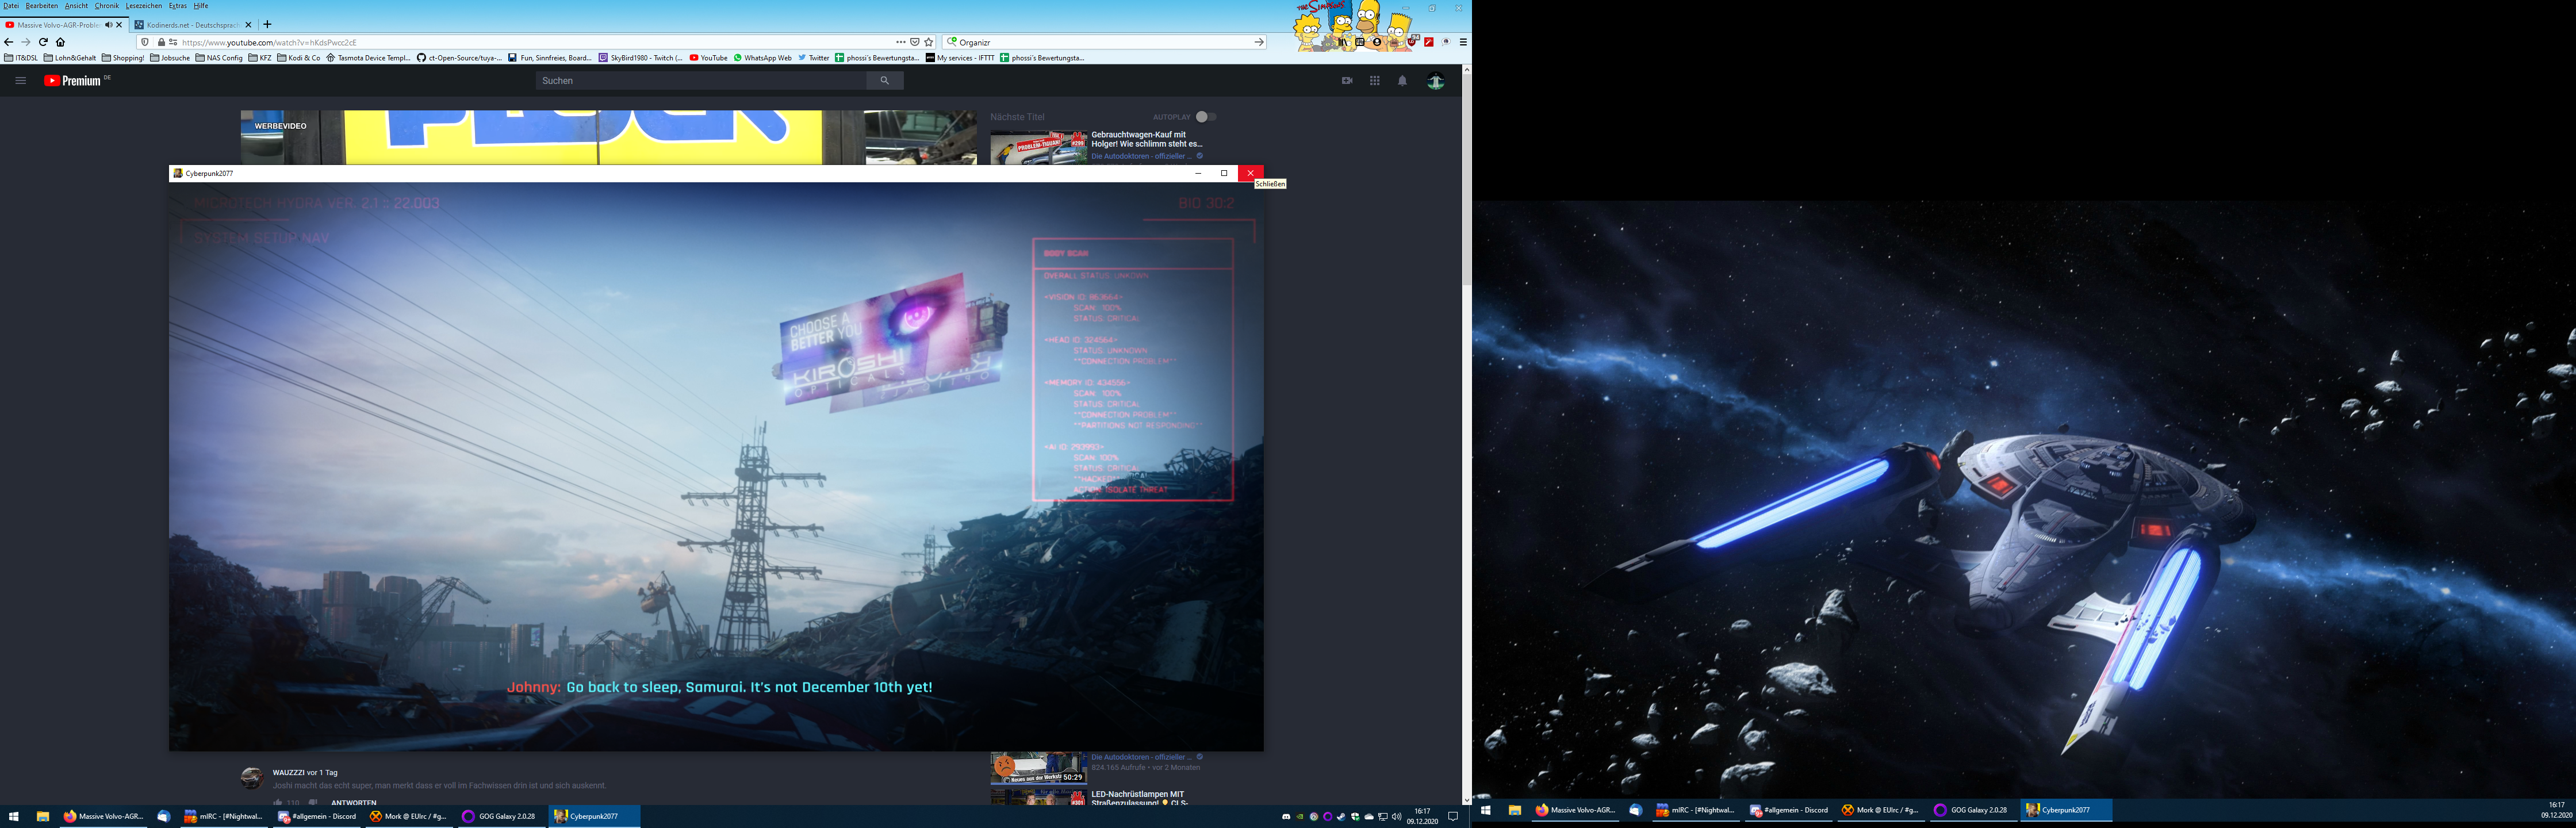Open SkyBird1980 Twitch bookmark
The image size is (2576, 828).
point(641,58)
